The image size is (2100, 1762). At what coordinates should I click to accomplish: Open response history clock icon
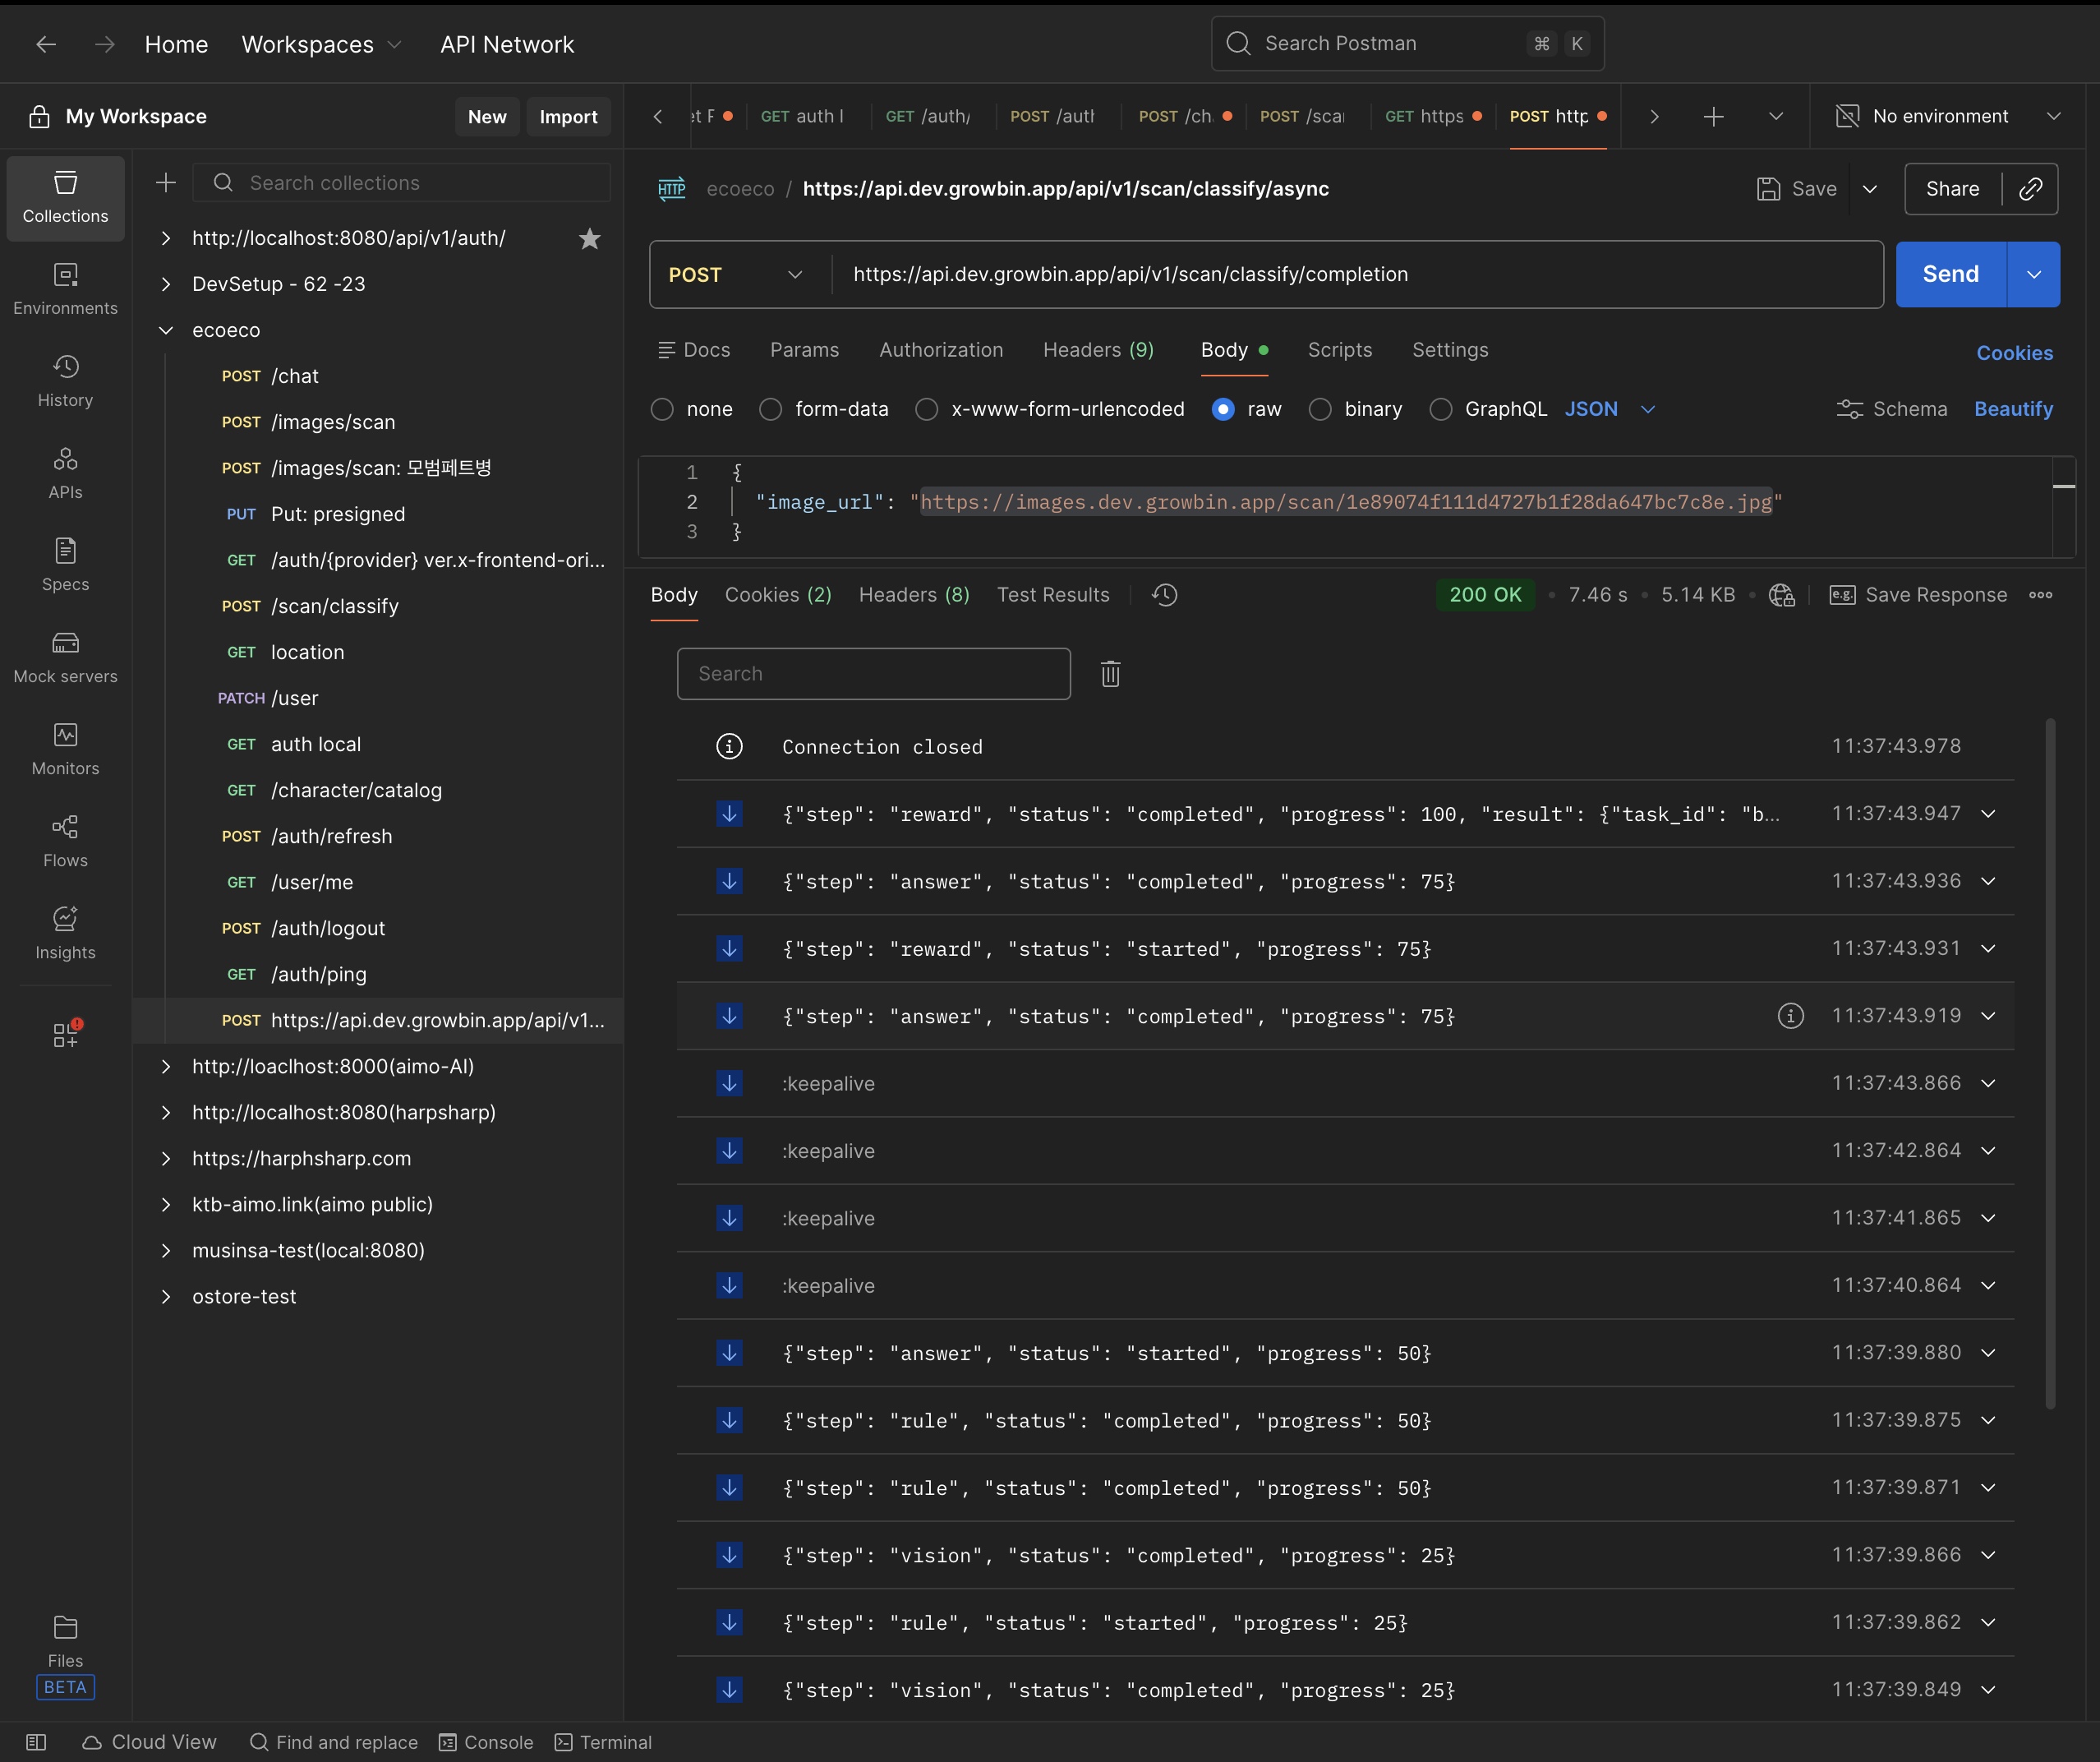[x=1164, y=595]
